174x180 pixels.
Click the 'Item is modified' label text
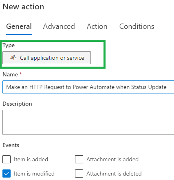[x=34, y=173]
